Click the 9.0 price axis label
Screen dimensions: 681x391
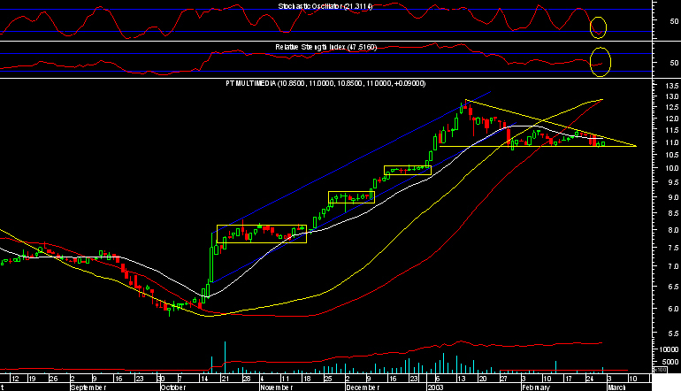click(674, 197)
